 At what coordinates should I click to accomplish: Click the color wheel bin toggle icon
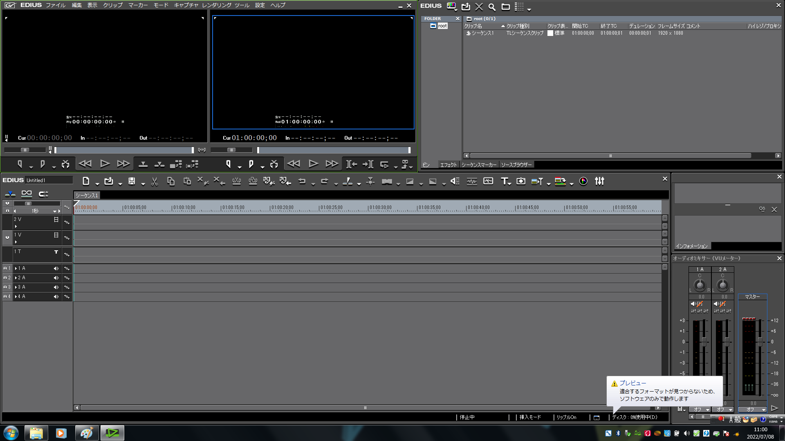coord(583,181)
